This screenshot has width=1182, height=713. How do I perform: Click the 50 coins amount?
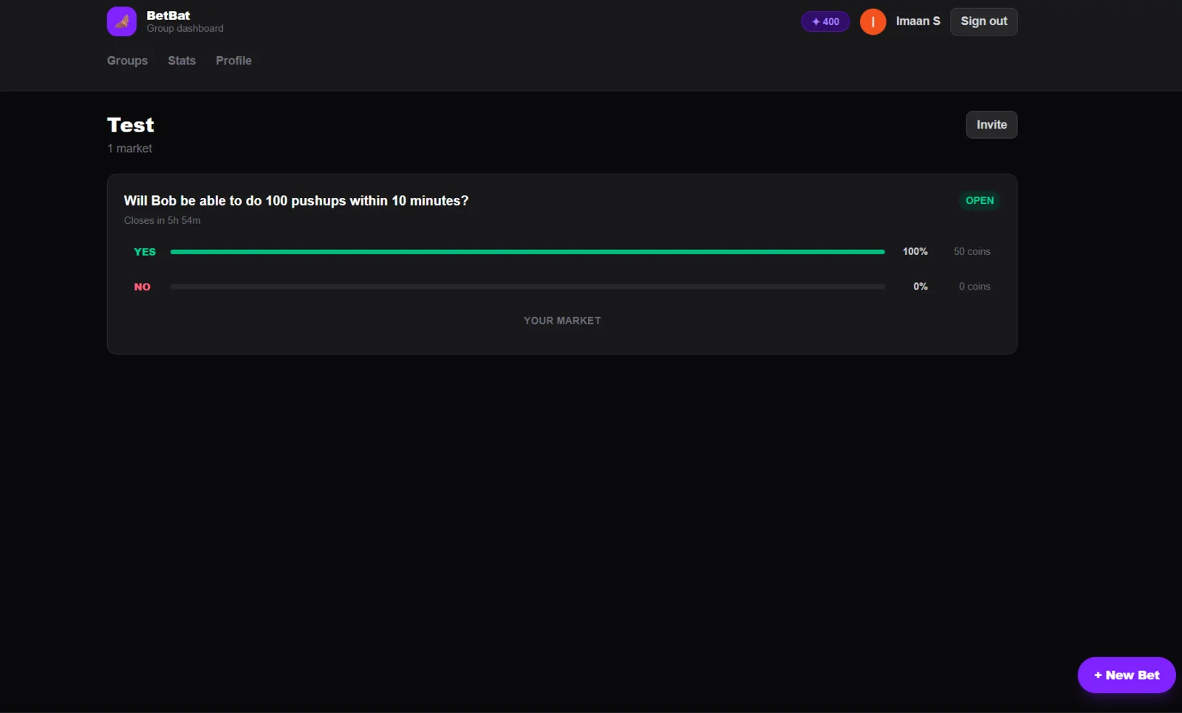tap(971, 252)
